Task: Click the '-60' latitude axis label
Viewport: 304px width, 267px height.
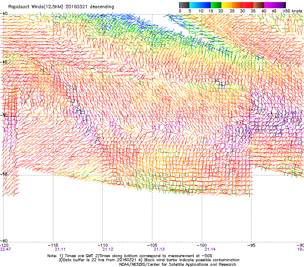Action: 4,241
